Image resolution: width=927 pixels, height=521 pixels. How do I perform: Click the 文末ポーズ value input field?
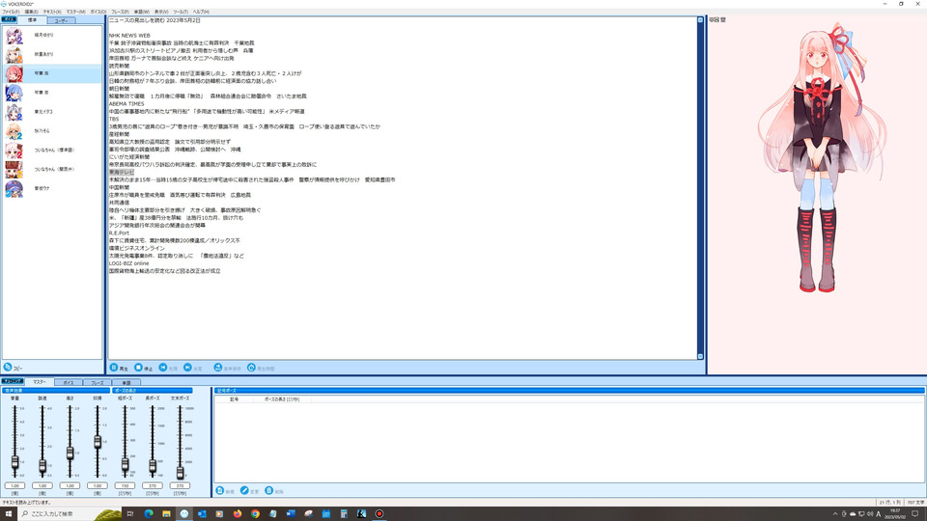(x=181, y=485)
